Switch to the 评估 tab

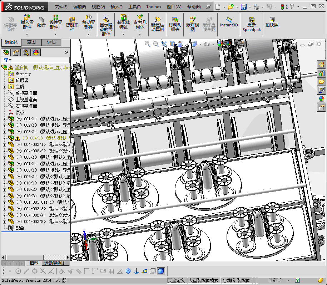coord(51,42)
